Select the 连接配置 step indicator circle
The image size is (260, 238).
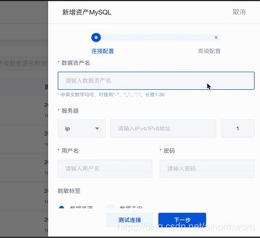click(96, 37)
